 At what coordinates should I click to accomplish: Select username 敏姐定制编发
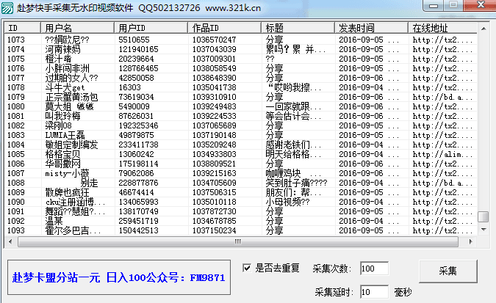point(71,145)
